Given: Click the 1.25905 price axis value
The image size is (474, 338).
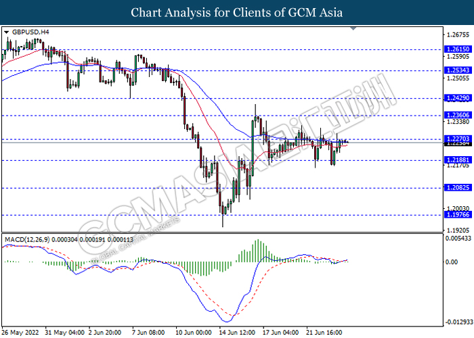Looking at the screenshot, I should pyautogui.click(x=458, y=56).
